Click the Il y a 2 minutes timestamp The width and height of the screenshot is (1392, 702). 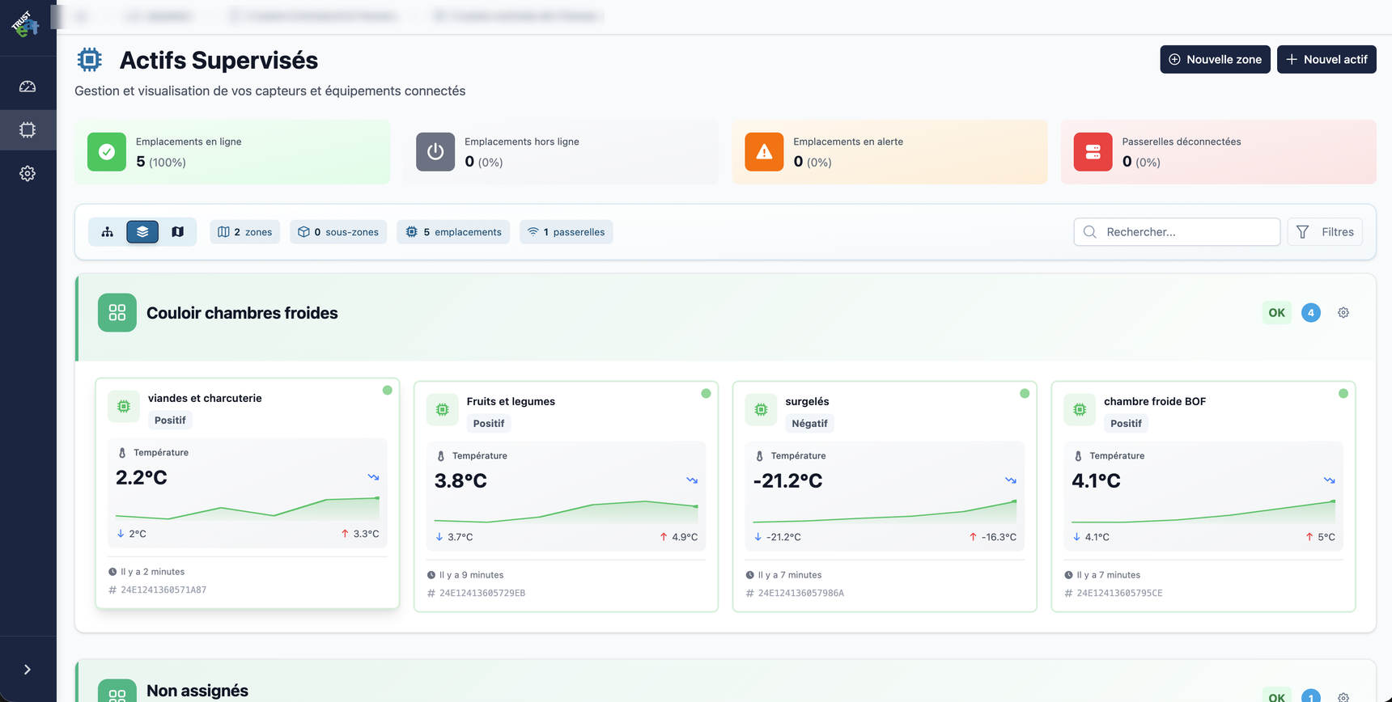(x=152, y=572)
